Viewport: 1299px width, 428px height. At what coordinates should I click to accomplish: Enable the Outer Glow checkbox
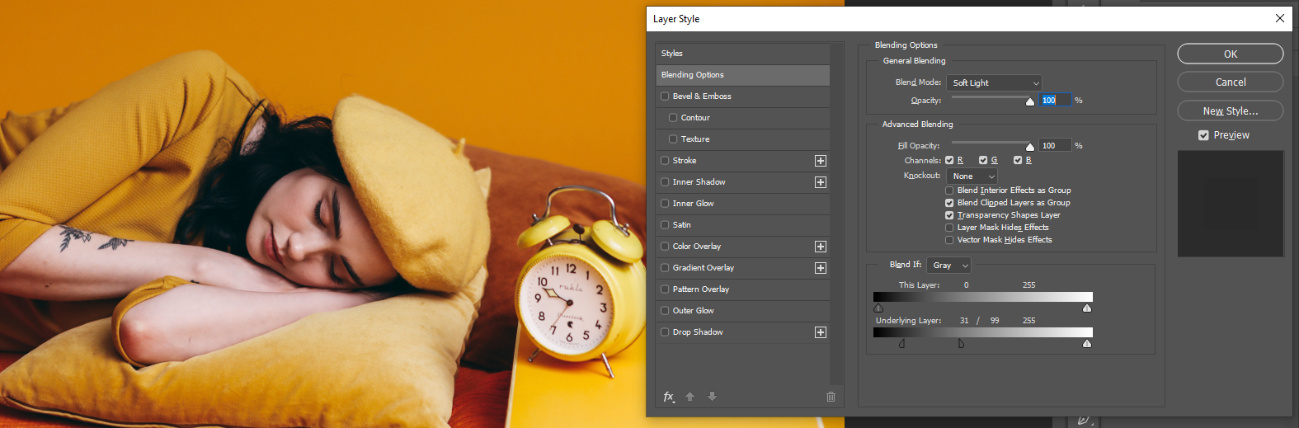pos(665,311)
